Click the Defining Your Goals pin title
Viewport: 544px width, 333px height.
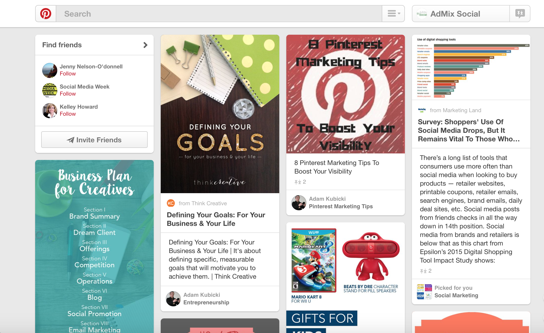[216, 219]
